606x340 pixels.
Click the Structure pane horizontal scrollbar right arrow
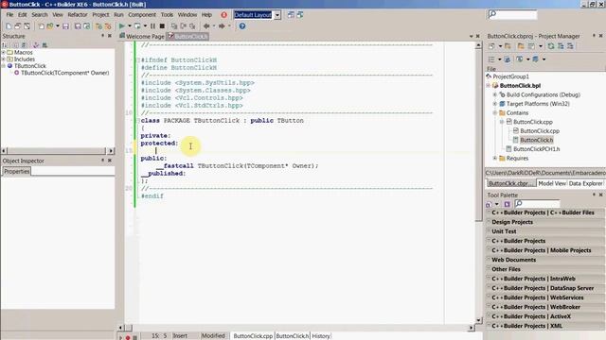112,151
